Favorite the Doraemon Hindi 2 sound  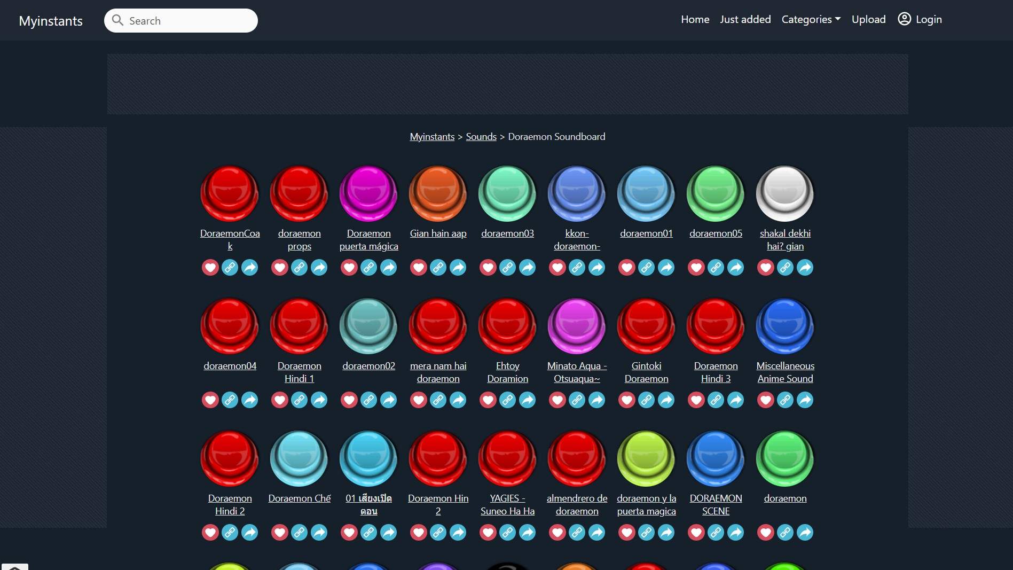(x=210, y=532)
